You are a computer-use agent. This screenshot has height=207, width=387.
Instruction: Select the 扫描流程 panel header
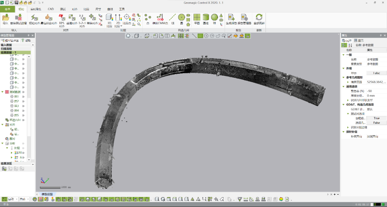pos(15,49)
